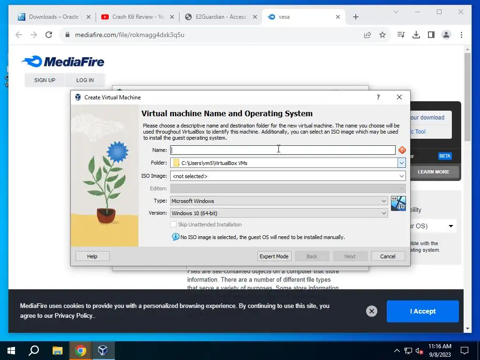Click the orange warning icon beside the Name field
The width and height of the screenshot is (480, 360).
click(402, 150)
